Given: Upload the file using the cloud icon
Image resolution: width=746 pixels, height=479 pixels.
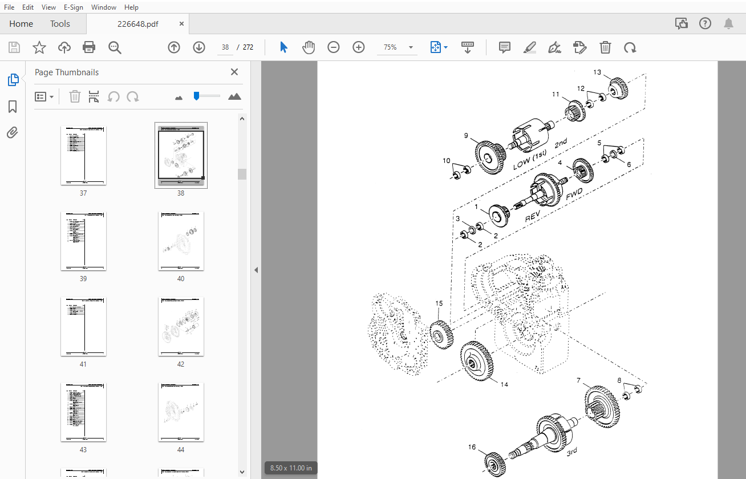Looking at the screenshot, I should click(64, 47).
